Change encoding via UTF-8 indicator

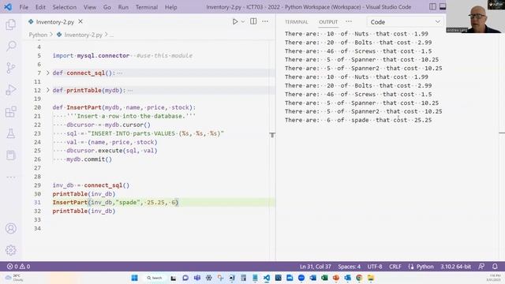(x=375, y=267)
